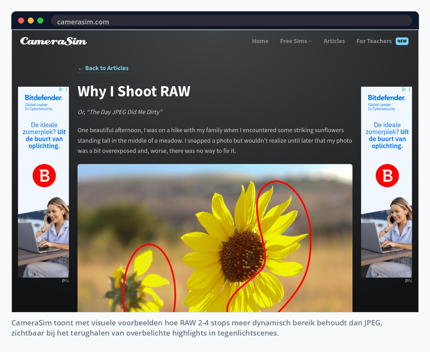Image resolution: width=430 pixels, height=352 pixels.
Task: Click 'Global Leader In Cybersecurity' in left ad
Action: 38,107
